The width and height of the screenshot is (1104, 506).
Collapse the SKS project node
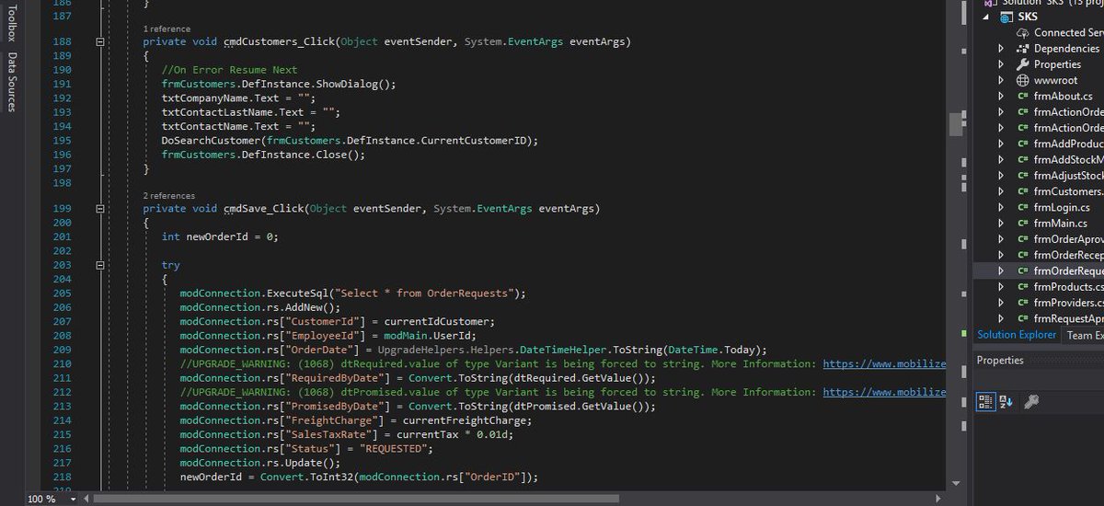click(987, 17)
